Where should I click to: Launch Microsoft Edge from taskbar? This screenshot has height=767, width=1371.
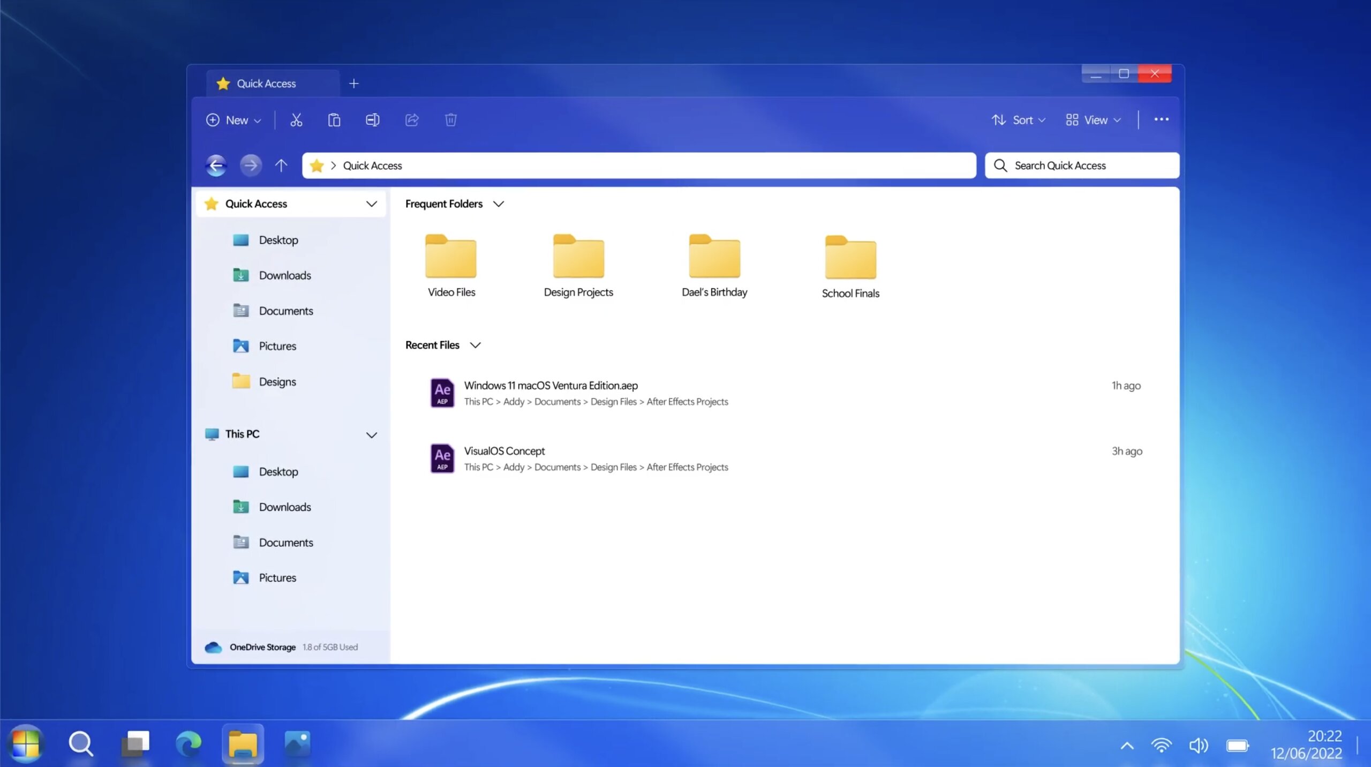coord(189,744)
